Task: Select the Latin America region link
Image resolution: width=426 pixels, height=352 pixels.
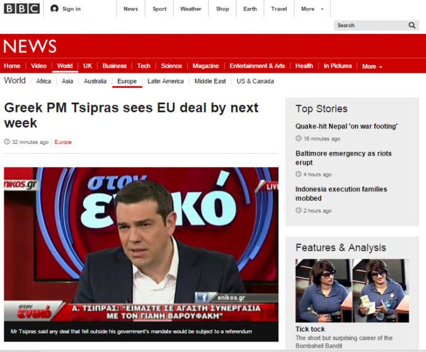Action: pyautogui.click(x=165, y=81)
